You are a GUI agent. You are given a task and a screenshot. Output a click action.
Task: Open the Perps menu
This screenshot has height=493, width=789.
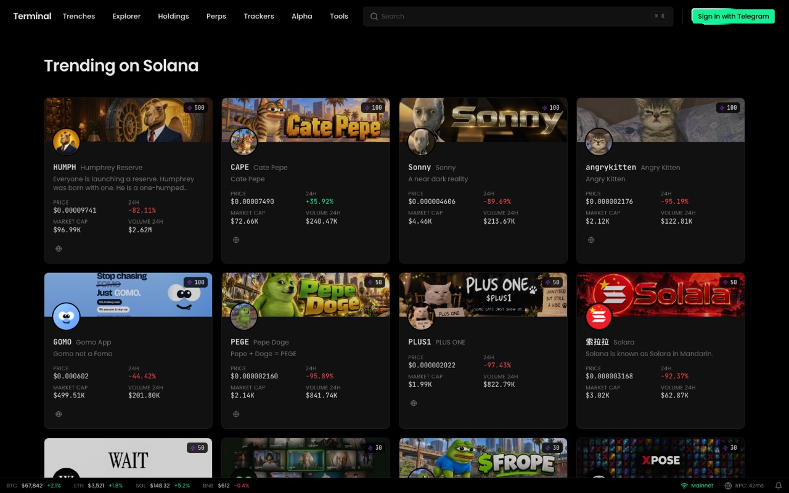tap(216, 16)
